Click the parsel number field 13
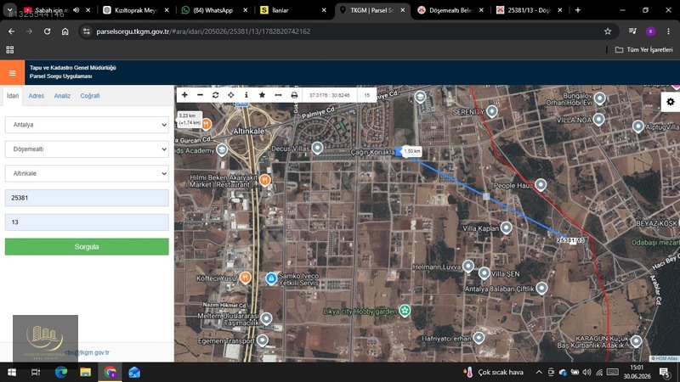The width and height of the screenshot is (680, 382). (87, 222)
